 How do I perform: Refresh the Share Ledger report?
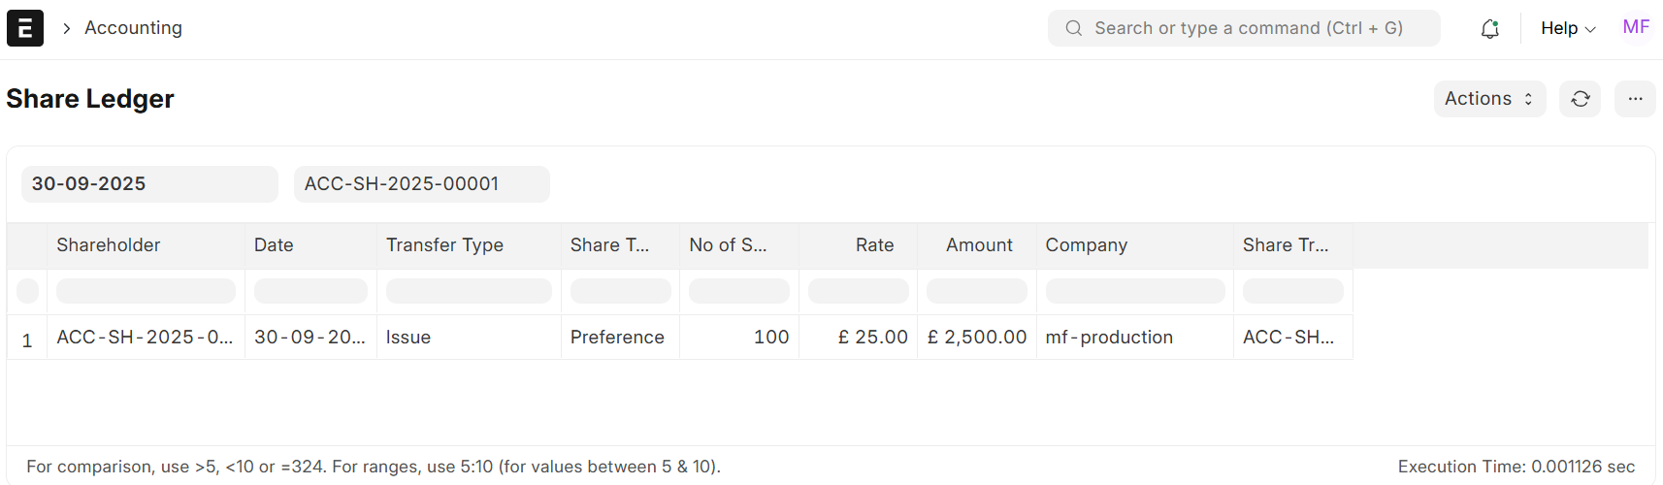pos(1580,99)
